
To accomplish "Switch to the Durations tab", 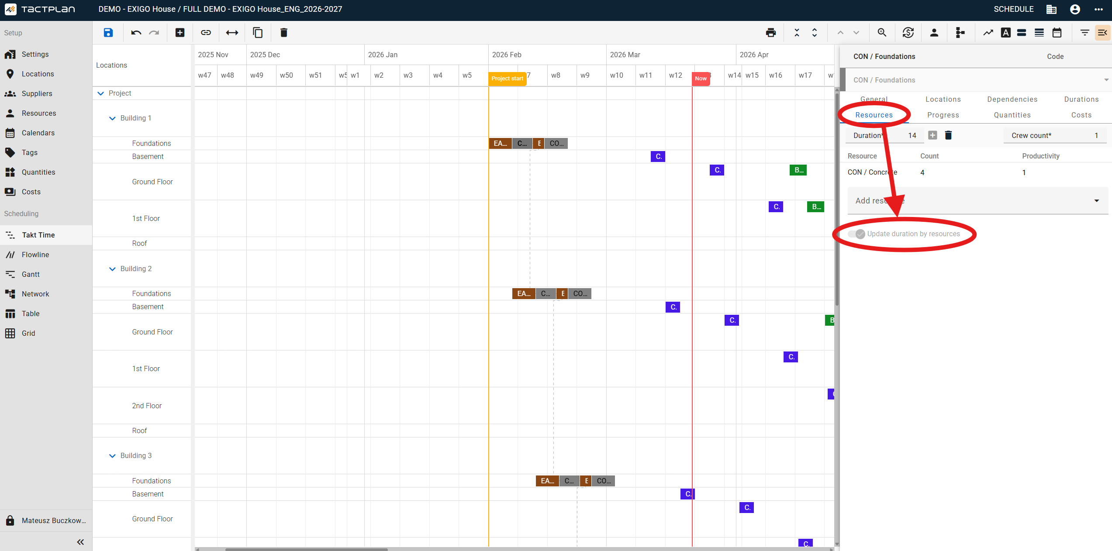I will 1081,100.
